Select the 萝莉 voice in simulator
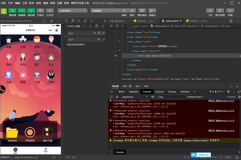 point(37,42)
